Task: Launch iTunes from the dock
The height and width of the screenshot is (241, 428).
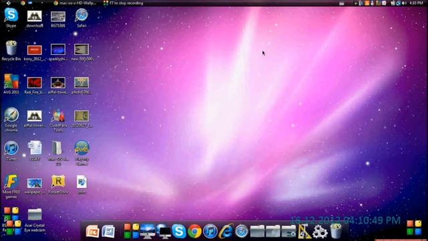Action: pos(210,231)
